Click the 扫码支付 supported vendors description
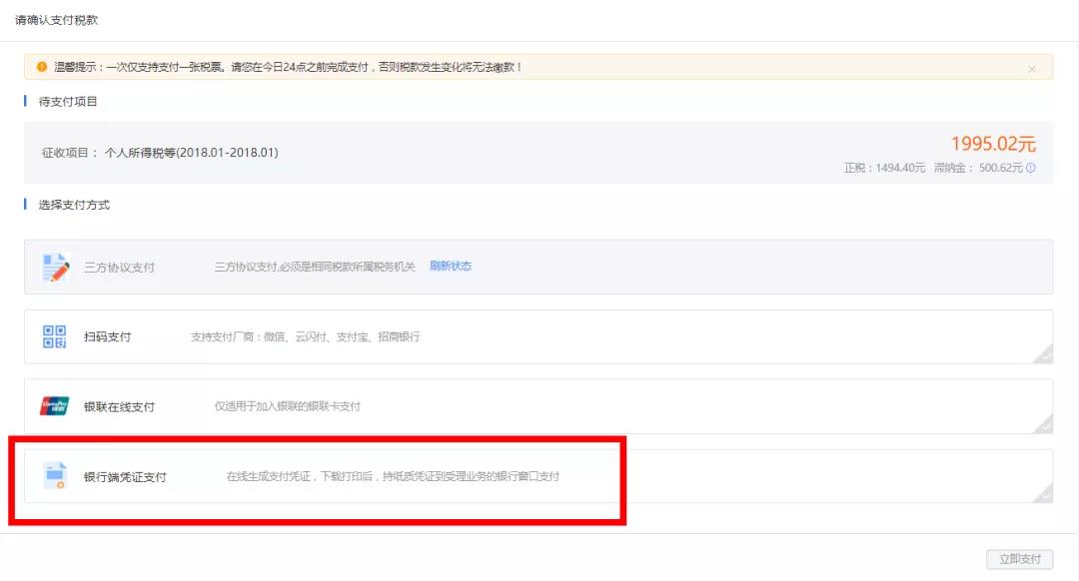The height and width of the screenshot is (581, 1079). coord(305,336)
